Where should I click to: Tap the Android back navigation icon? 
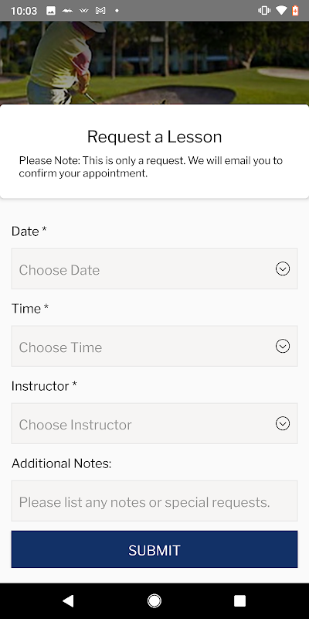coord(68,601)
